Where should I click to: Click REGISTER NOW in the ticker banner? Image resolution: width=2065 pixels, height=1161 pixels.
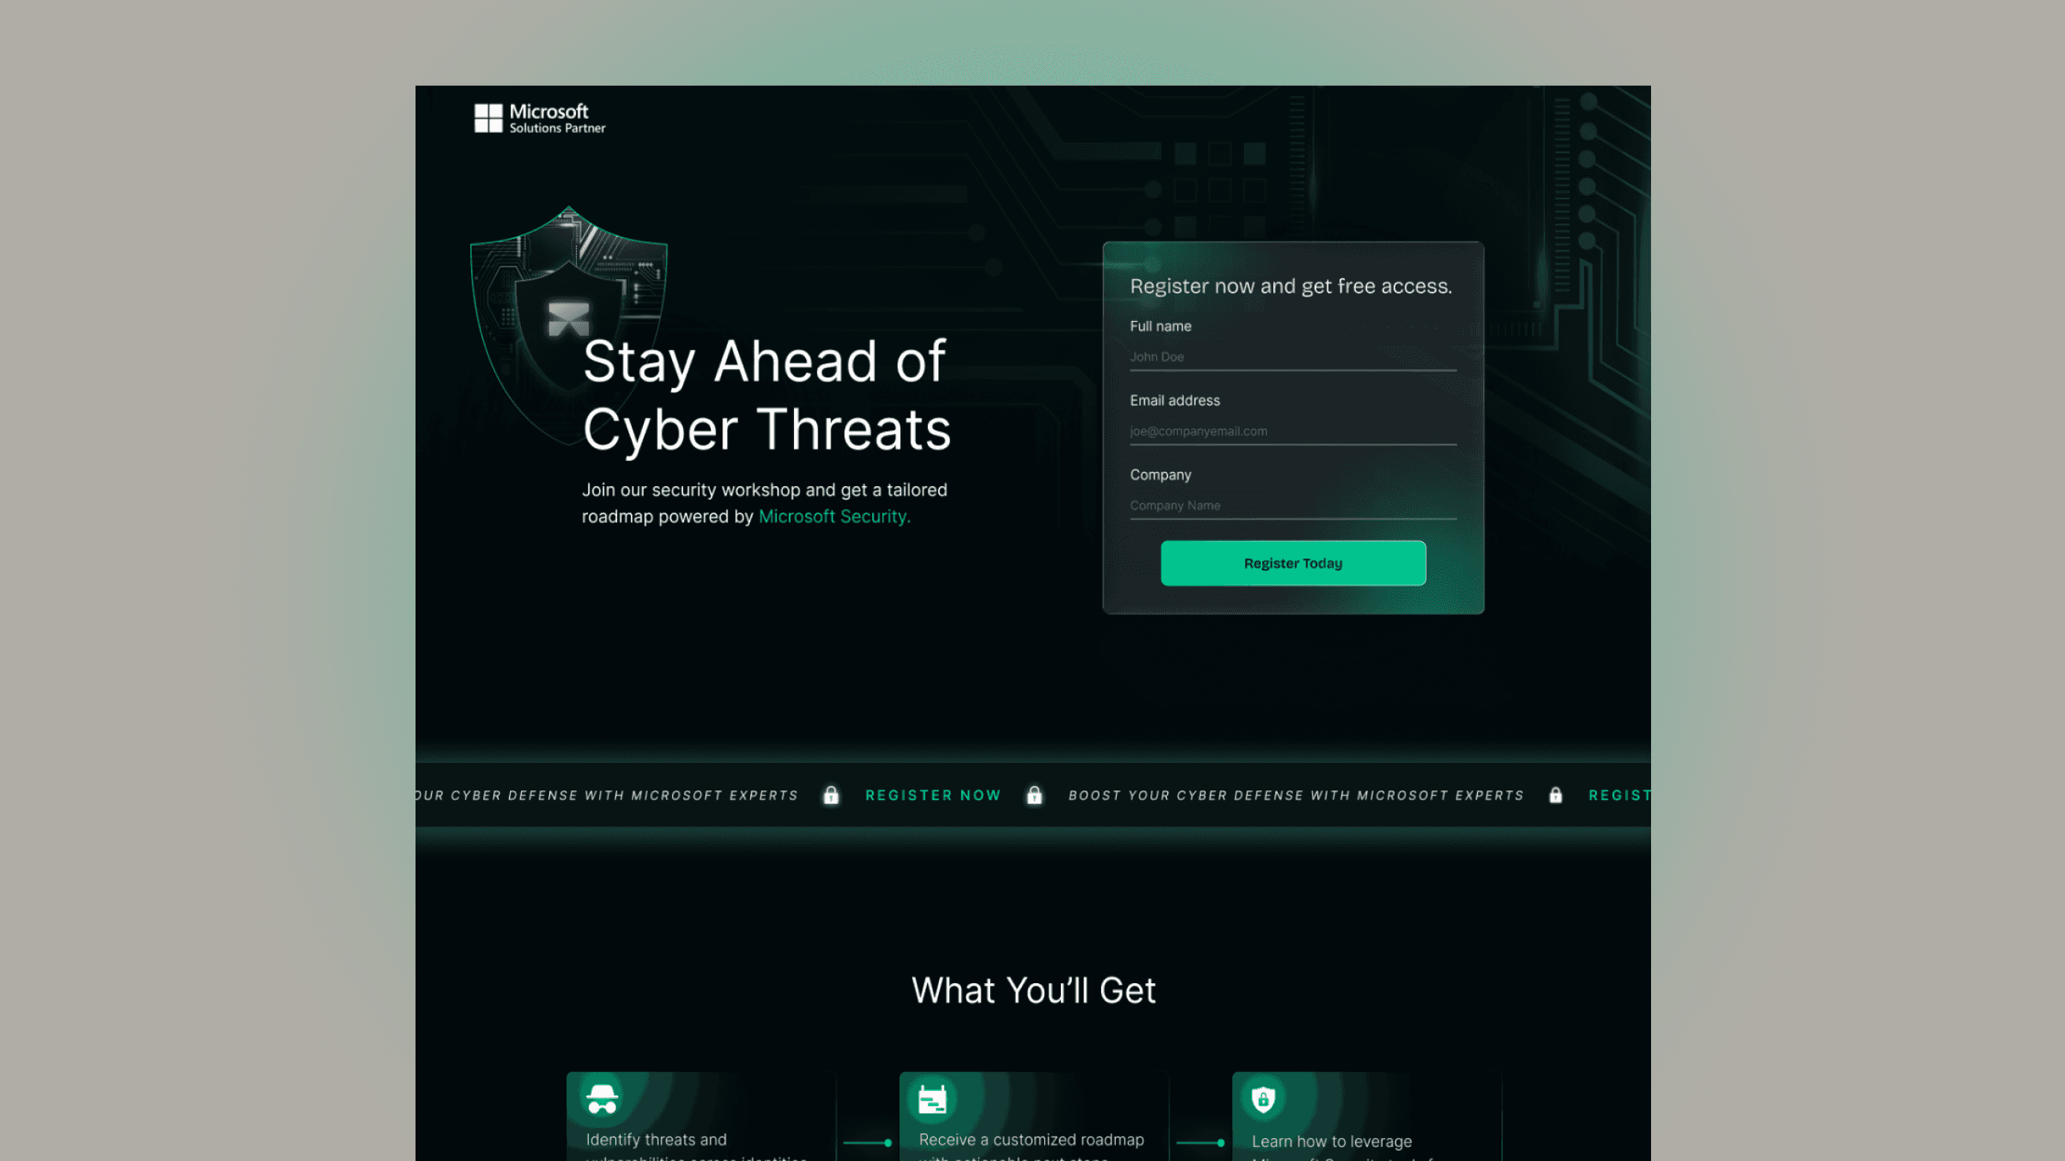pos(933,796)
